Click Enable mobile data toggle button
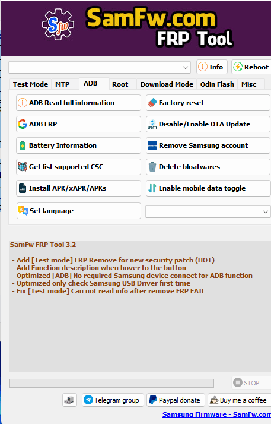 pos(208,188)
